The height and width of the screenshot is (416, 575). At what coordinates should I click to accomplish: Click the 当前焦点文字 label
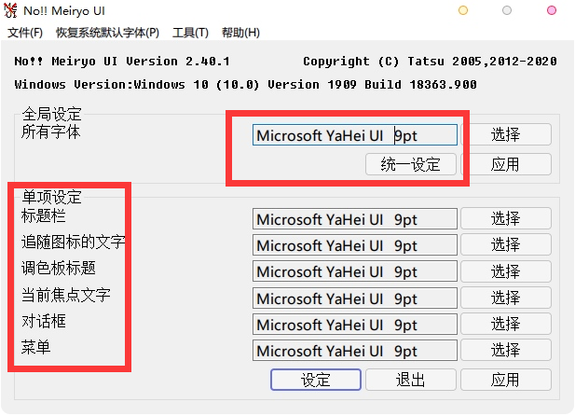pyautogui.click(x=66, y=295)
